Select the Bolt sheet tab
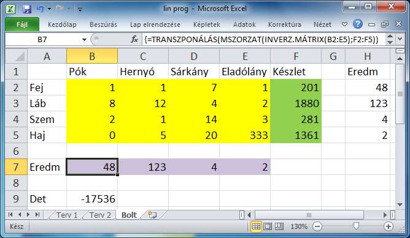The height and width of the screenshot is (238, 410). [x=129, y=215]
